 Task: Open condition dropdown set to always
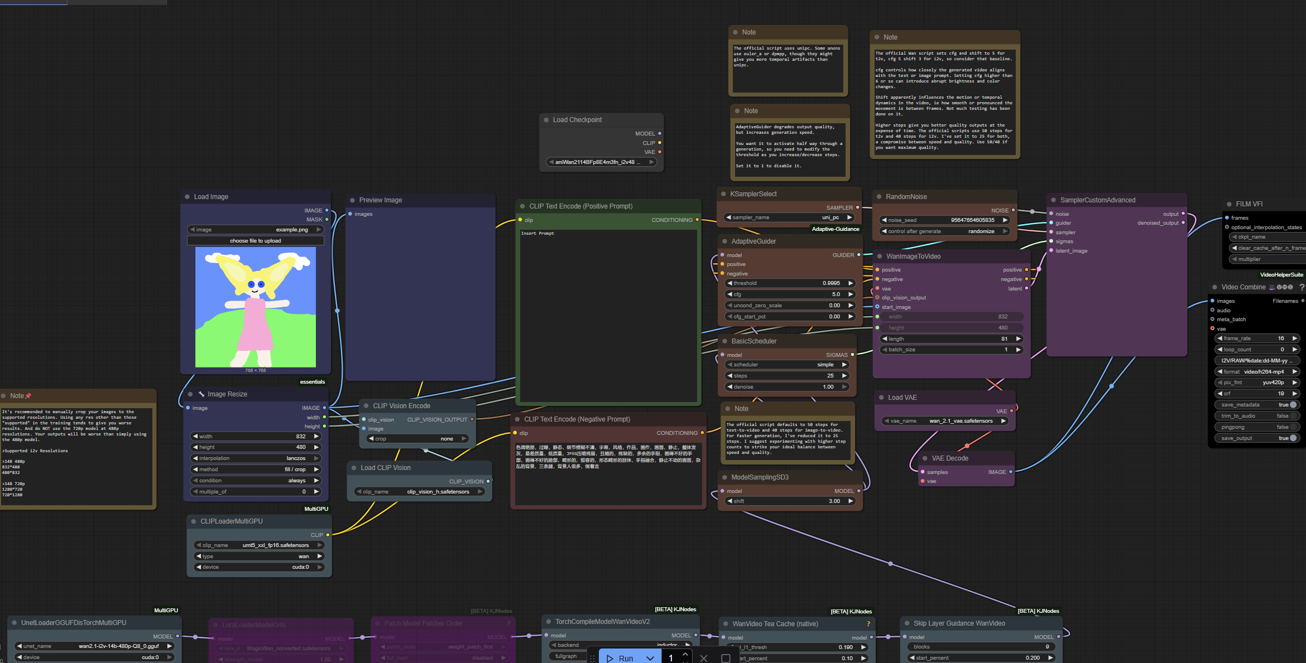(256, 481)
